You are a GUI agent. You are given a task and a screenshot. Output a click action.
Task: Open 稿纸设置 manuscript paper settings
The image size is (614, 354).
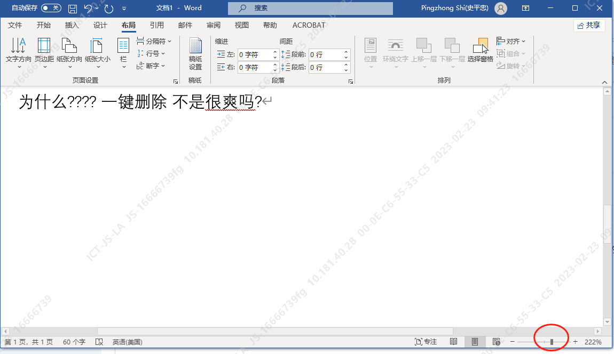[195, 54]
